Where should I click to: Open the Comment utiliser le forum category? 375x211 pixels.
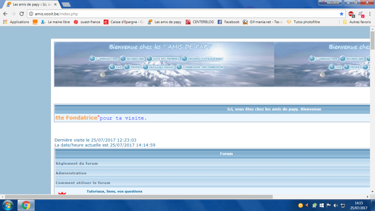pos(83,183)
